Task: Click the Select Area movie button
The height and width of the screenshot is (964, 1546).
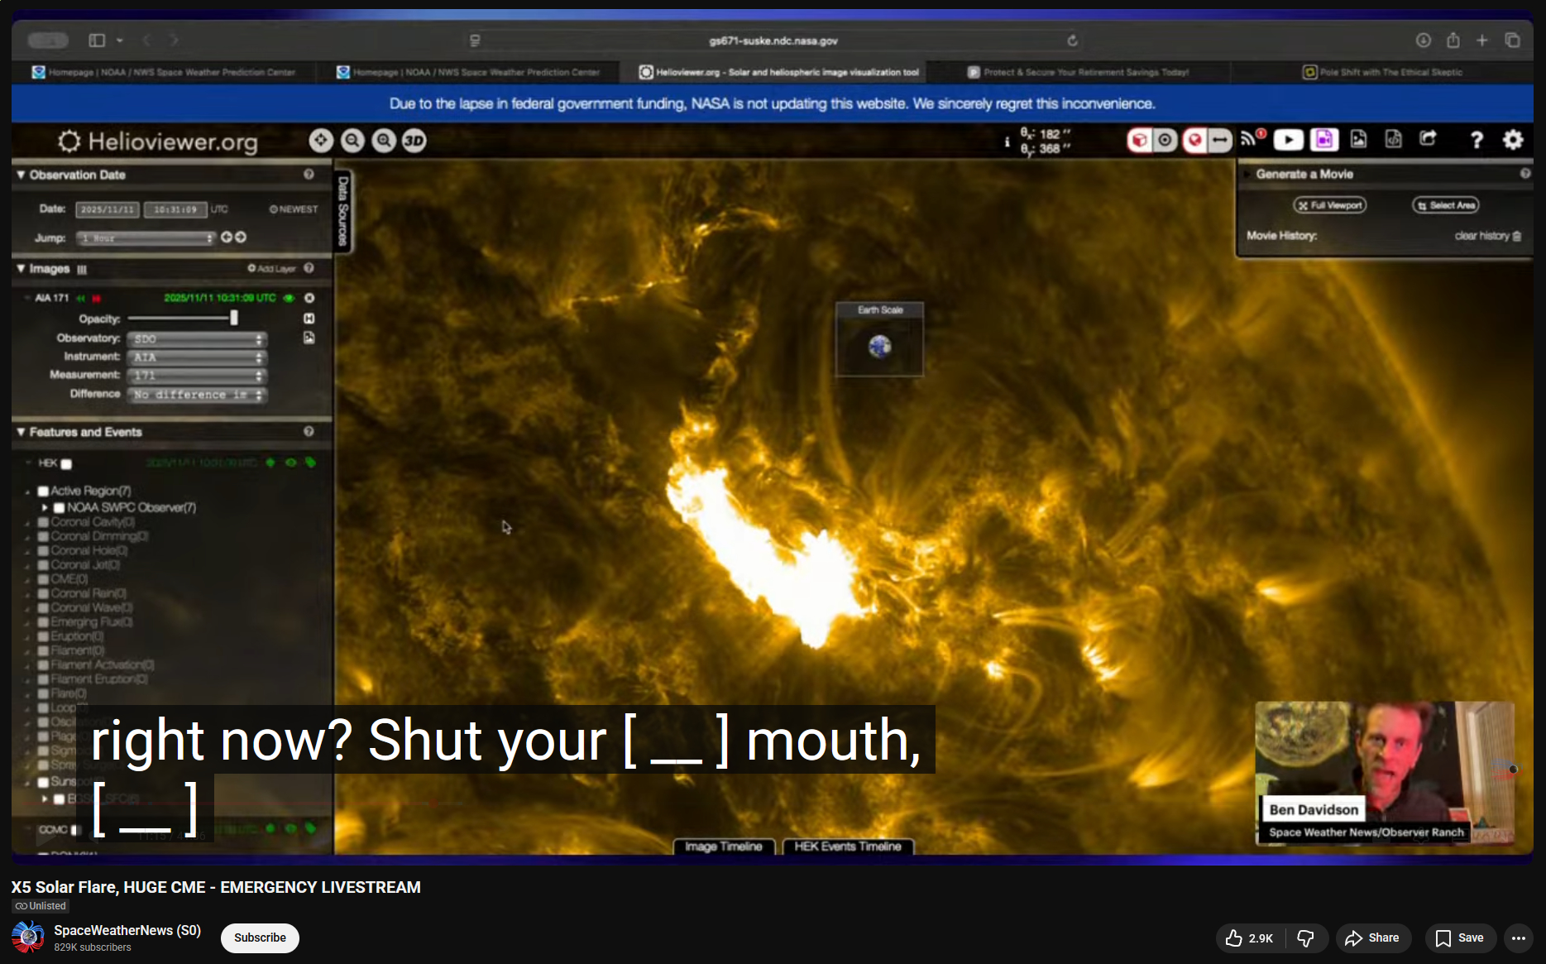Action: pos(1446,205)
